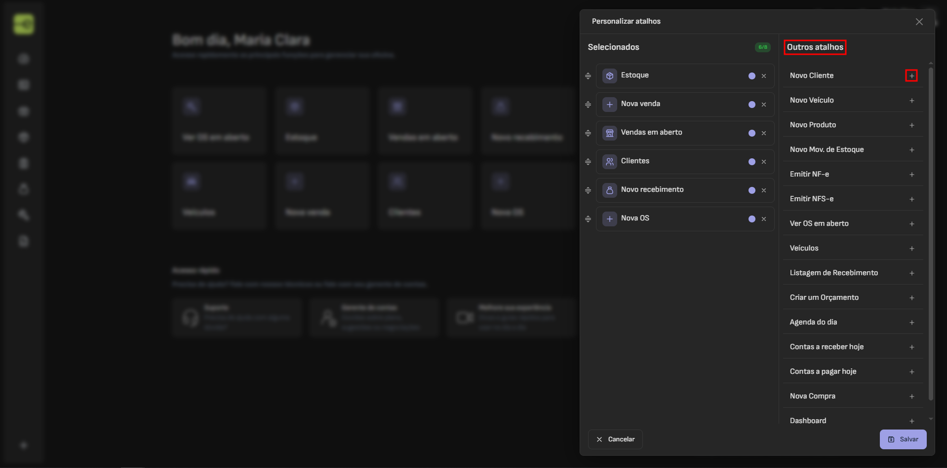Remove Estoque from selected shortcuts
This screenshot has height=468, width=947.
[764, 76]
